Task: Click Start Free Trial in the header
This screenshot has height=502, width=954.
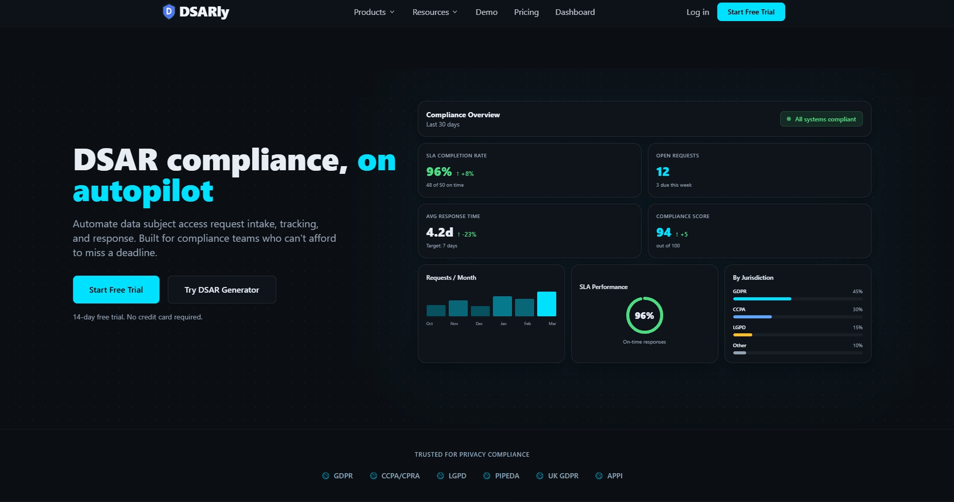Action: (751, 11)
